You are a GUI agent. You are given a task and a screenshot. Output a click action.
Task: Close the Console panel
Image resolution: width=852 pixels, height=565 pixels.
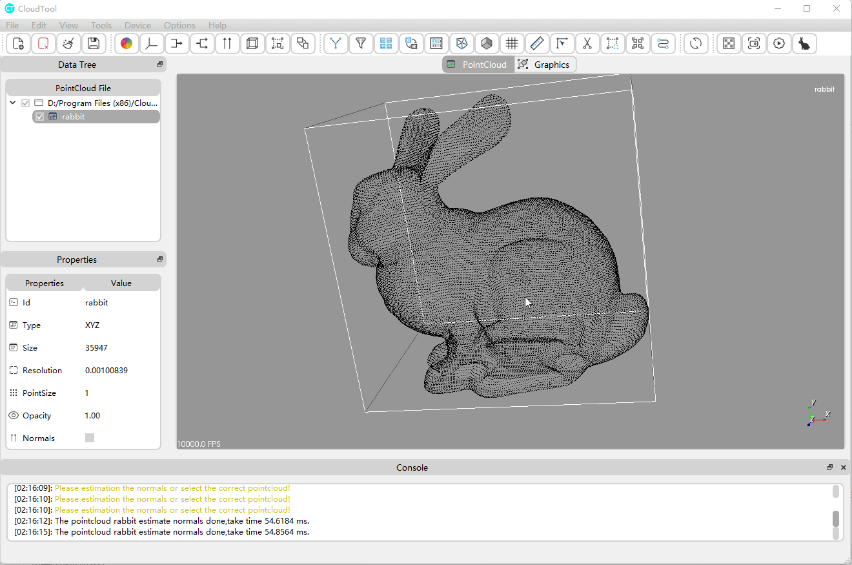843,467
